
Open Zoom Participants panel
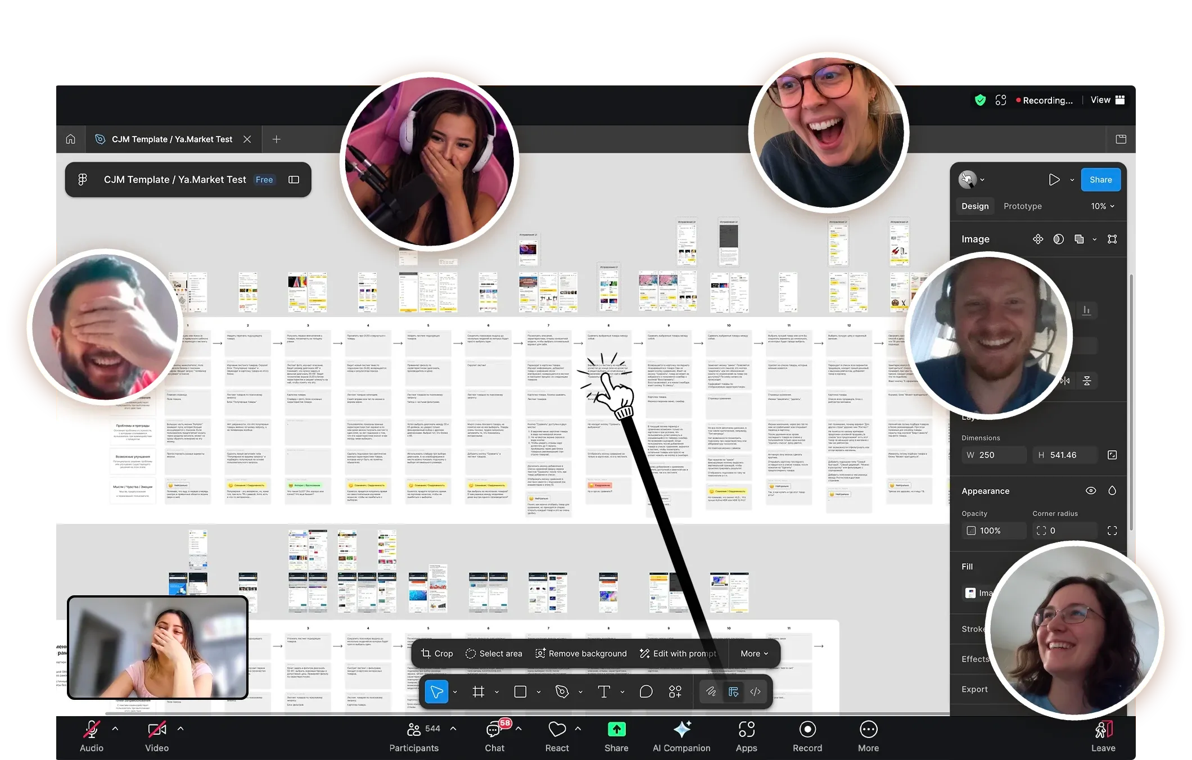pyautogui.click(x=414, y=736)
